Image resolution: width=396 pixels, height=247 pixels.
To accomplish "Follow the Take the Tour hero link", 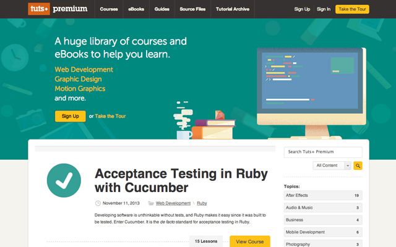I will pyautogui.click(x=110, y=116).
